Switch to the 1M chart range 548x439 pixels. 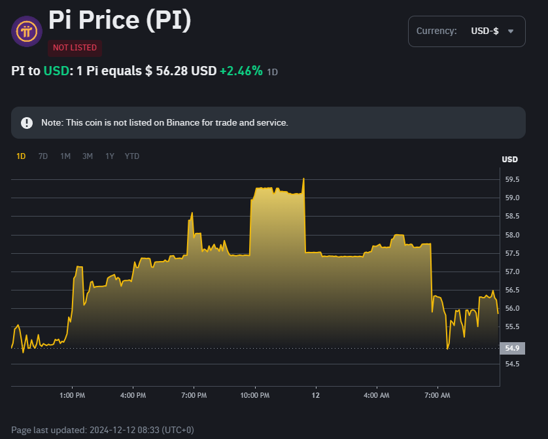pyautogui.click(x=65, y=156)
